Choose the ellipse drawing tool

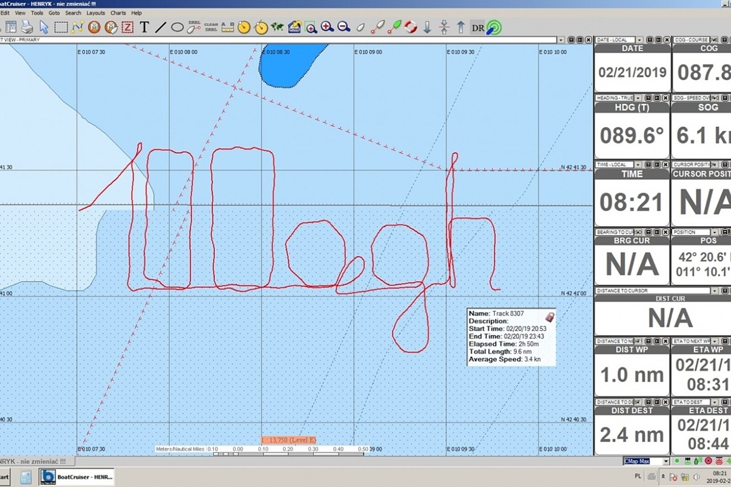click(177, 27)
